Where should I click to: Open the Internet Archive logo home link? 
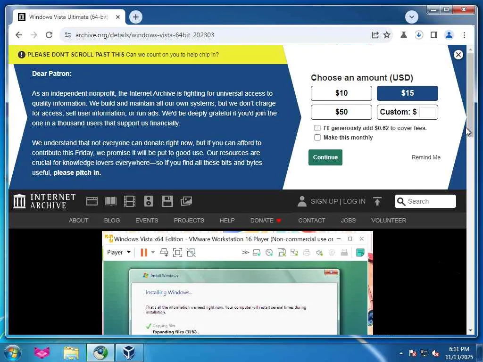coord(44,201)
